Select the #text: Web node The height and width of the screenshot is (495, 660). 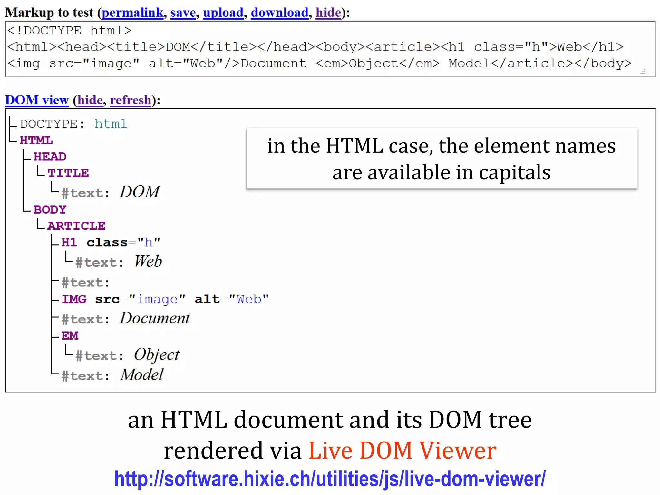119,261
